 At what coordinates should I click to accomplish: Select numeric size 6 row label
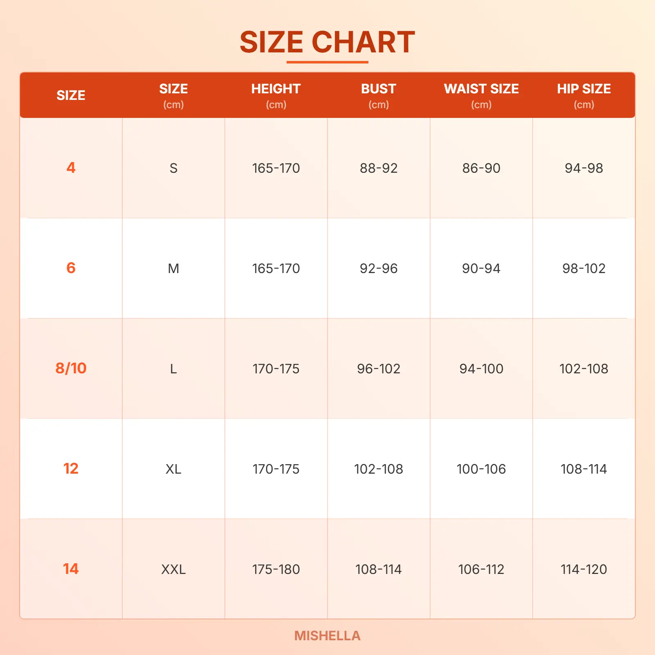coord(71,268)
